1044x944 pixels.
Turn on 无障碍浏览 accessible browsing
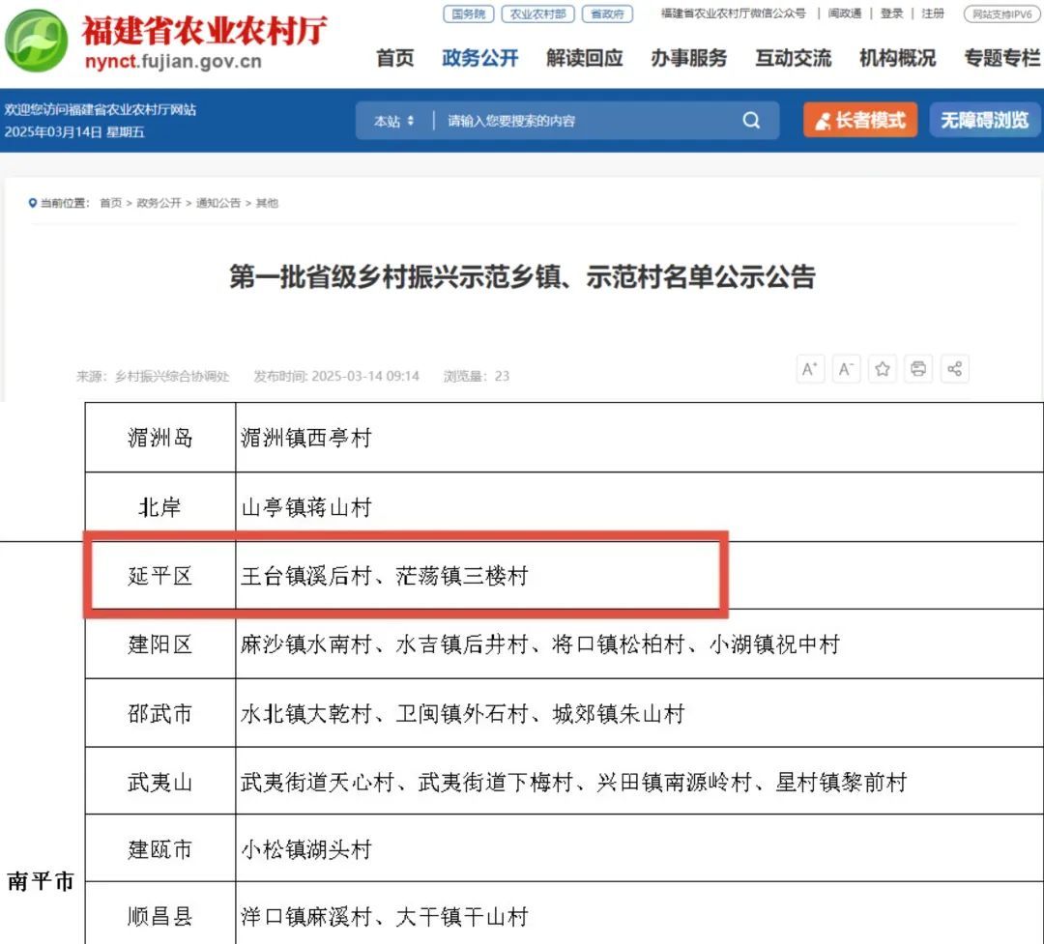pyautogui.click(x=984, y=121)
